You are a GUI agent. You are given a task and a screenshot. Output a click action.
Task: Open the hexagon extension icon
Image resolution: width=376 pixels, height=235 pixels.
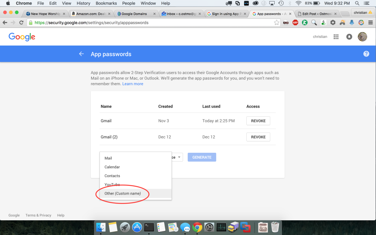point(333,22)
